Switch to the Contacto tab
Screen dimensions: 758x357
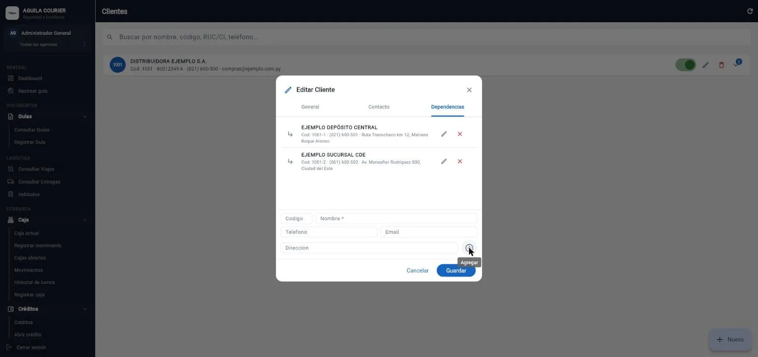(x=379, y=107)
